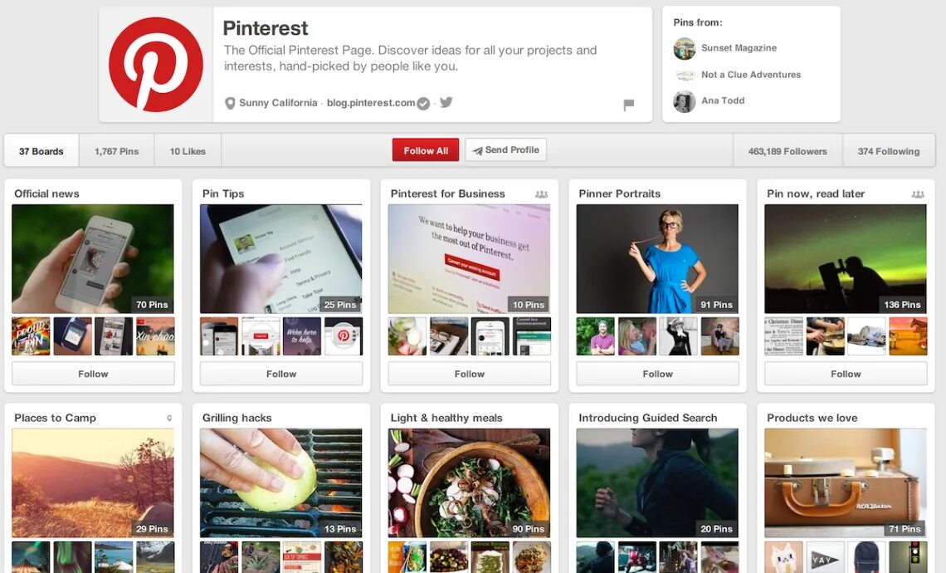Open Not a Clue Adventures link

click(x=750, y=74)
